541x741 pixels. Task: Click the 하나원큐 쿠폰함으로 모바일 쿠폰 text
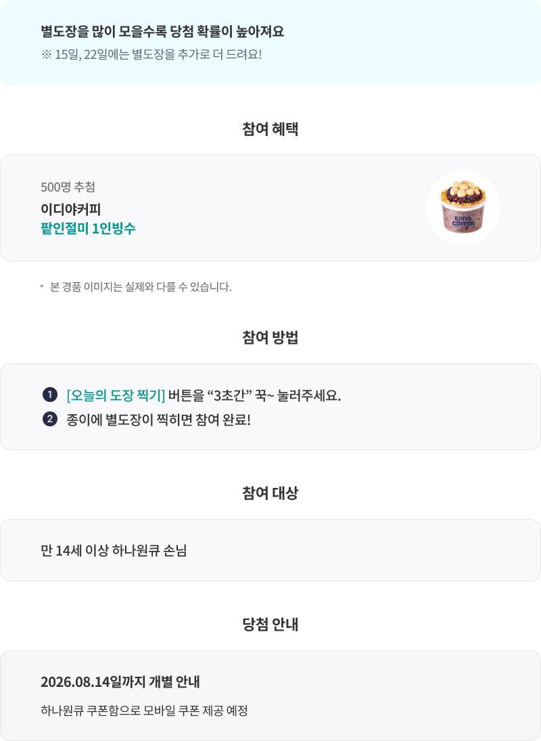(144, 711)
